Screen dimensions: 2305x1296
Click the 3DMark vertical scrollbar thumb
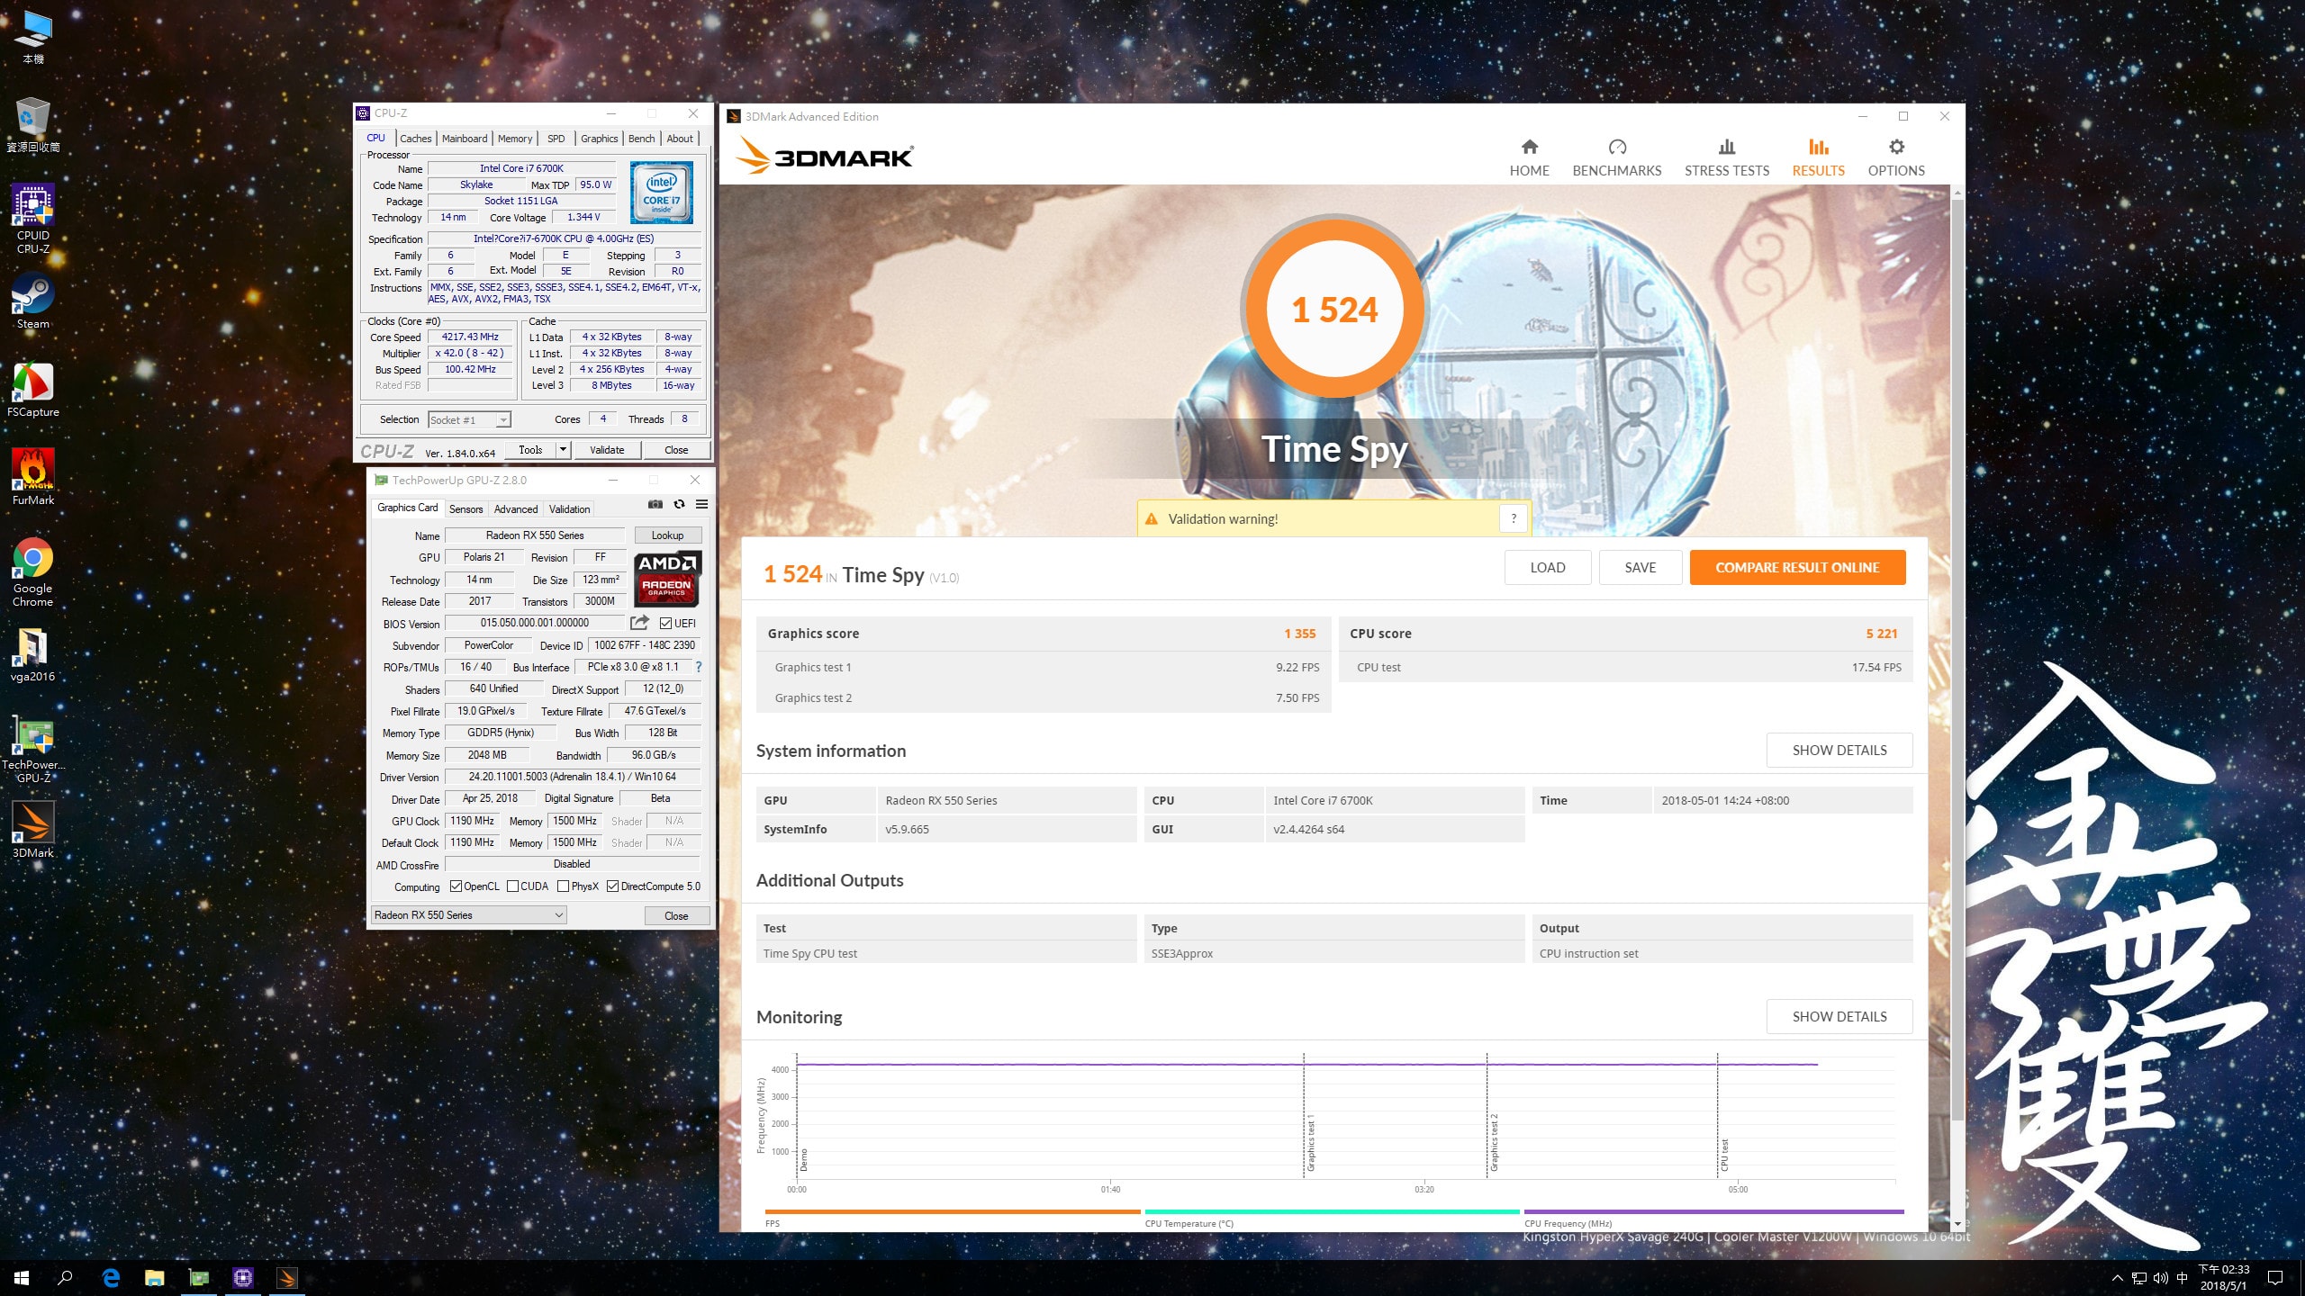(1957, 659)
